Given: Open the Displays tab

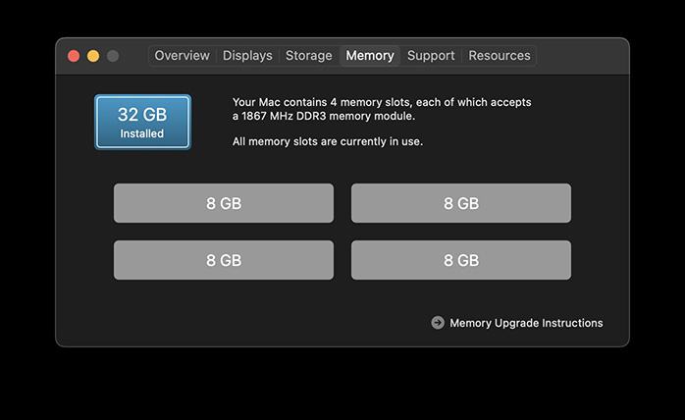Looking at the screenshot, I should (247, 56).
